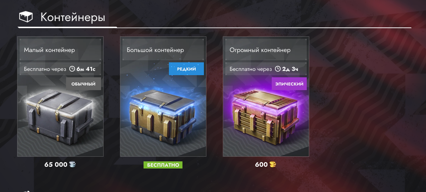Click the РЕДКИЙ blue rarity badge
Viewport: 426px width, 192px height.
tap(186, 69)
